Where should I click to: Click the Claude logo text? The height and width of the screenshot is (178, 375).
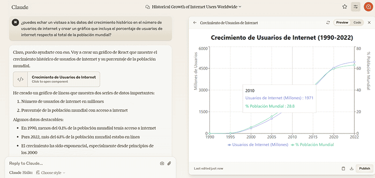point(20,7)
